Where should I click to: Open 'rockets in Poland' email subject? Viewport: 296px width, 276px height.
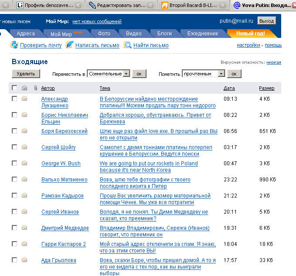[149, 167]
